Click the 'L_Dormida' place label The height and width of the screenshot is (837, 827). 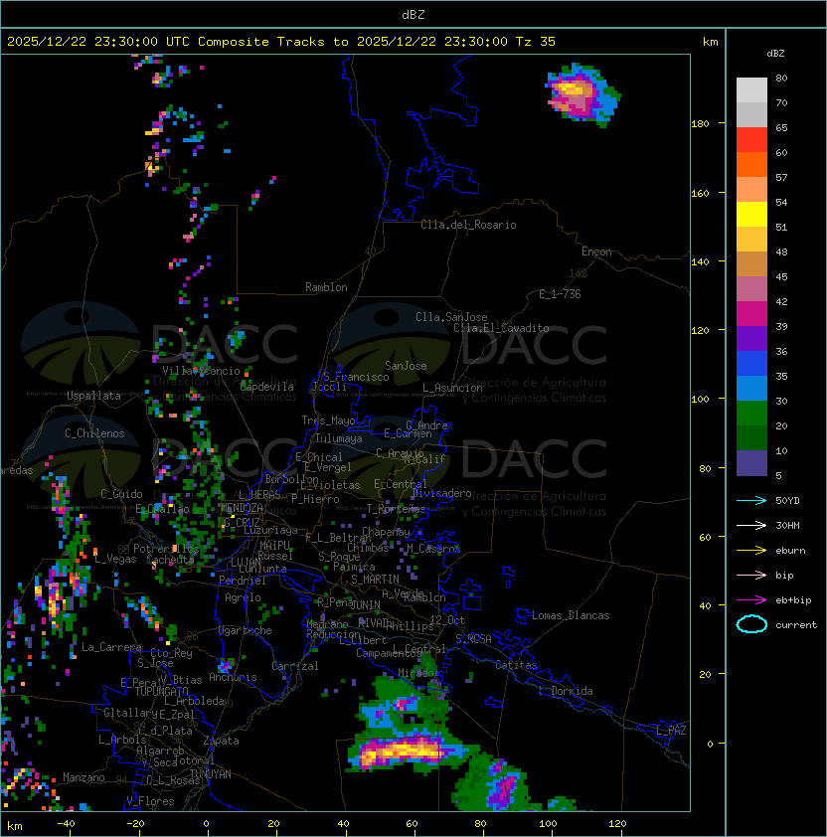[566, 691]
